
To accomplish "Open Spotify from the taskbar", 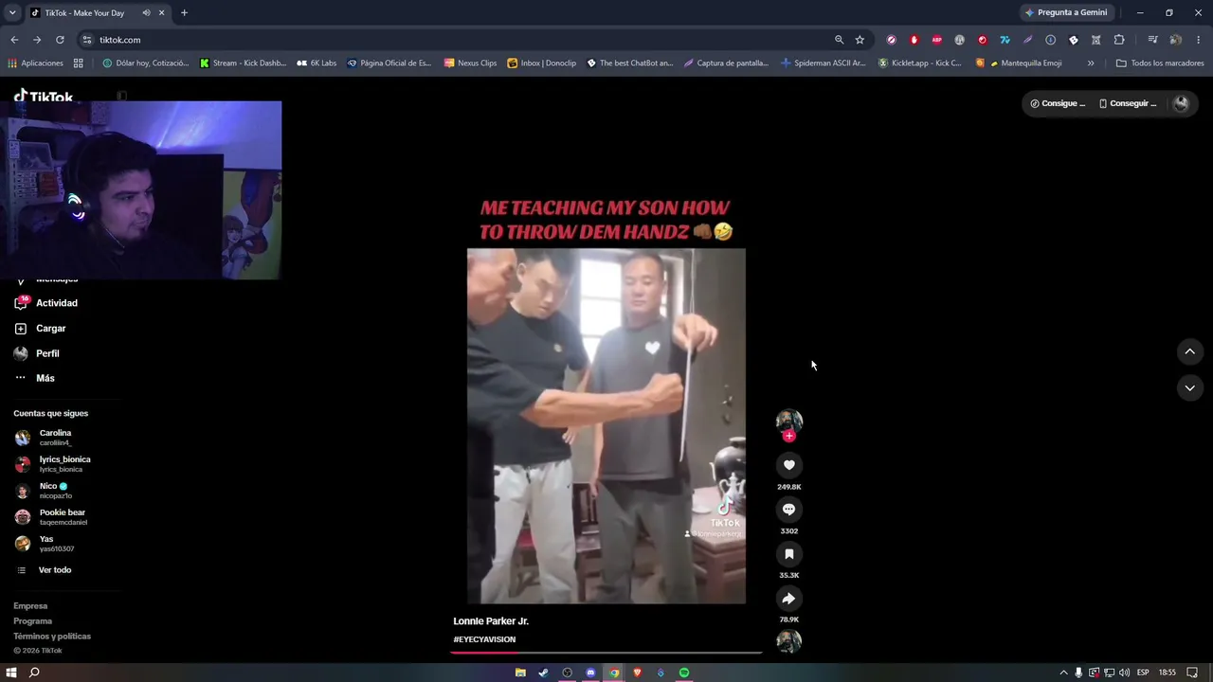I will (x=684, y=673).
